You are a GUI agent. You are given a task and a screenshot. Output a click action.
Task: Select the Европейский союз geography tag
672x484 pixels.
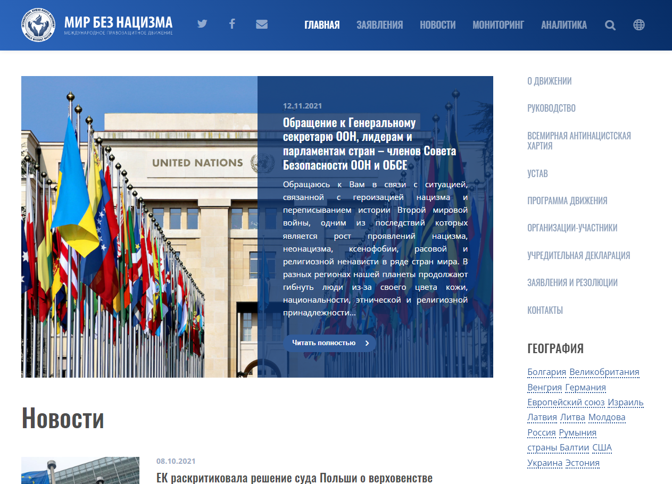point(566,403)
